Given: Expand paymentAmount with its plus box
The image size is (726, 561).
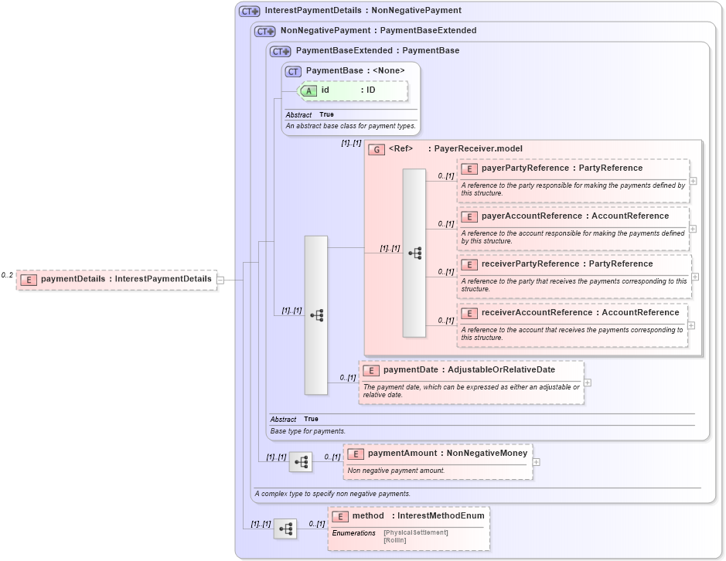Looking at the screenshot, I should [x=536, y=461].
